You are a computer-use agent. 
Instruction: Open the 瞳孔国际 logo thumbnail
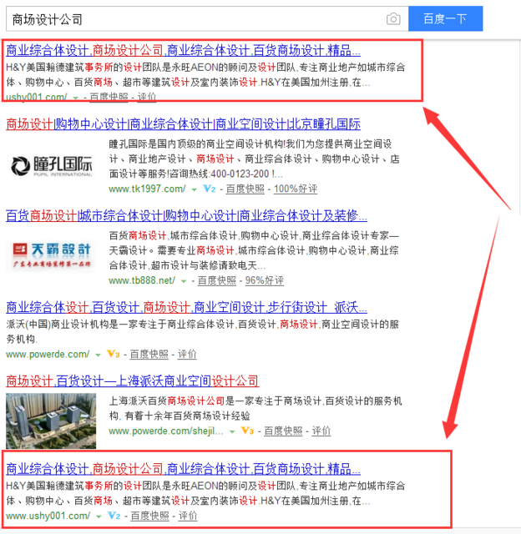coord(52,167)
